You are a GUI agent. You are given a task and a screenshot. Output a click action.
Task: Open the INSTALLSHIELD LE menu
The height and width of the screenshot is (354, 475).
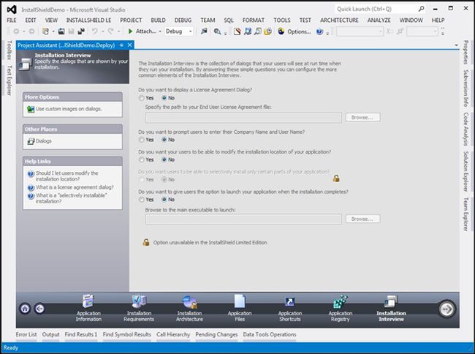point(88,20)
